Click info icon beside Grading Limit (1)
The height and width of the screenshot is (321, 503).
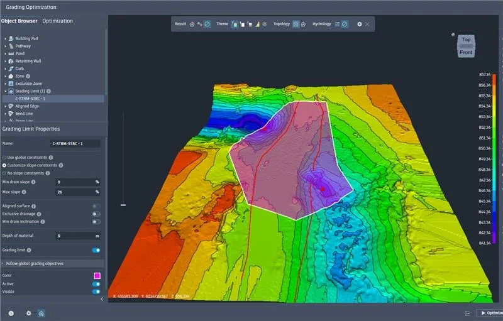tap(49, 91)
